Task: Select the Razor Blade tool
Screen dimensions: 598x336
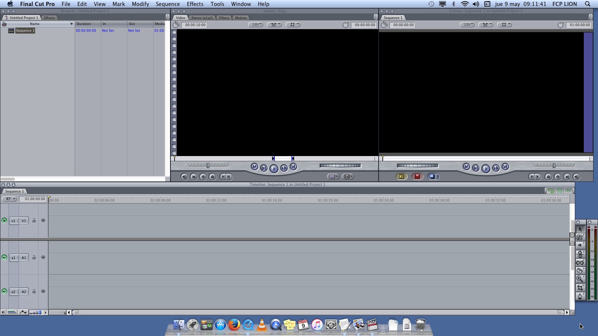Action: (x=580, y=271)
